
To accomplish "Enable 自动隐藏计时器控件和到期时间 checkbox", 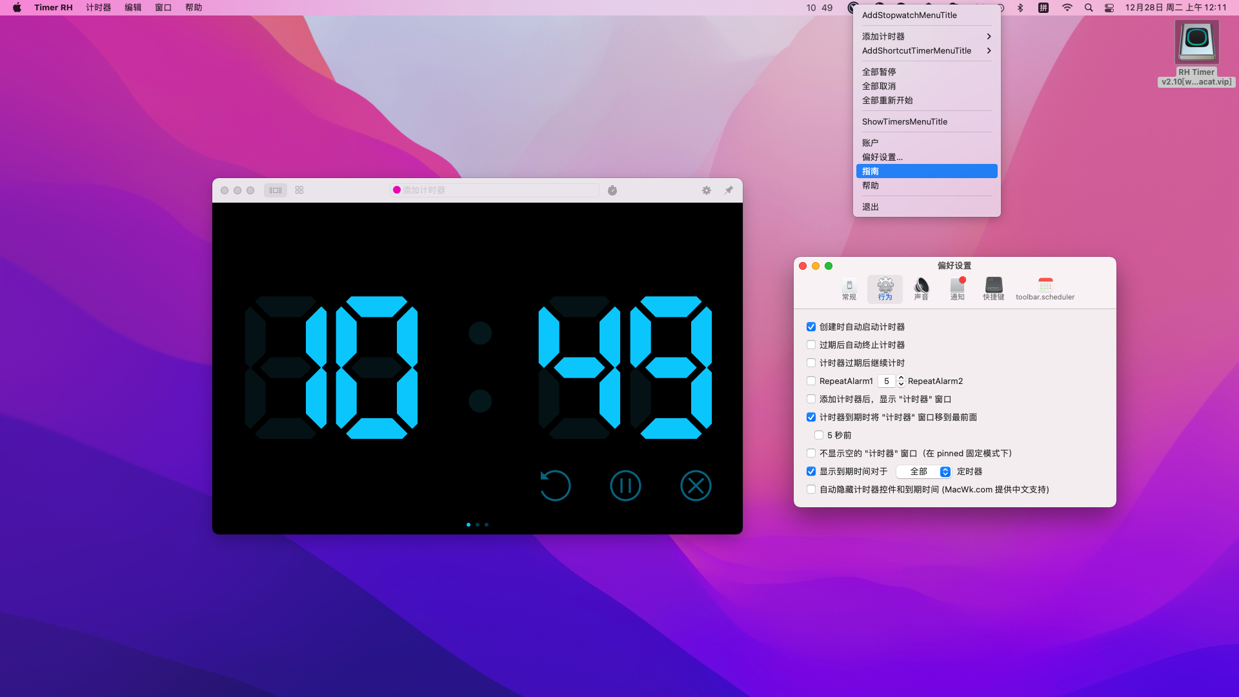I will pyautogui.click(x=811, y=490).
